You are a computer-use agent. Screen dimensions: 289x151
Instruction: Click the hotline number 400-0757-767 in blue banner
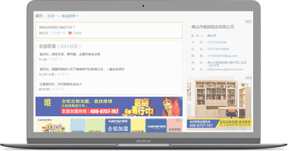click(104, 111)
